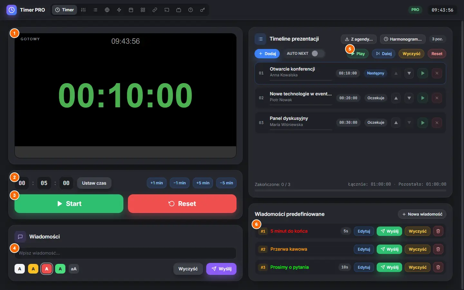Create a message with the Nowa wiadomość button
The height and width of the screenshot is (290, 464).
(x=422, y=214)
